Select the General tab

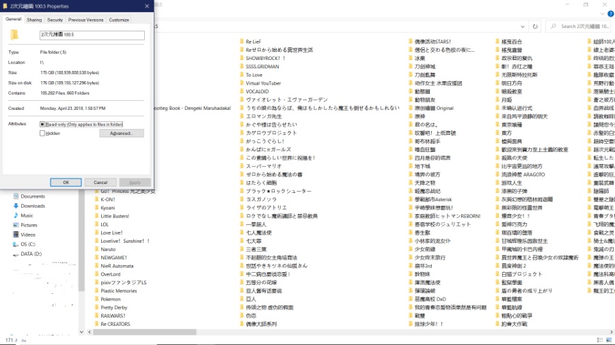(x=14, y=19)
